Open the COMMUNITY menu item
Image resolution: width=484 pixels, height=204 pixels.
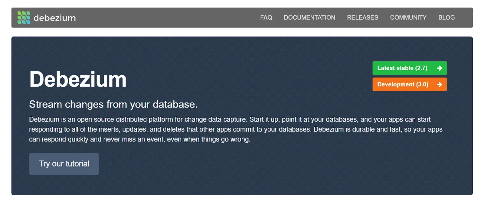tap(408, 18)
